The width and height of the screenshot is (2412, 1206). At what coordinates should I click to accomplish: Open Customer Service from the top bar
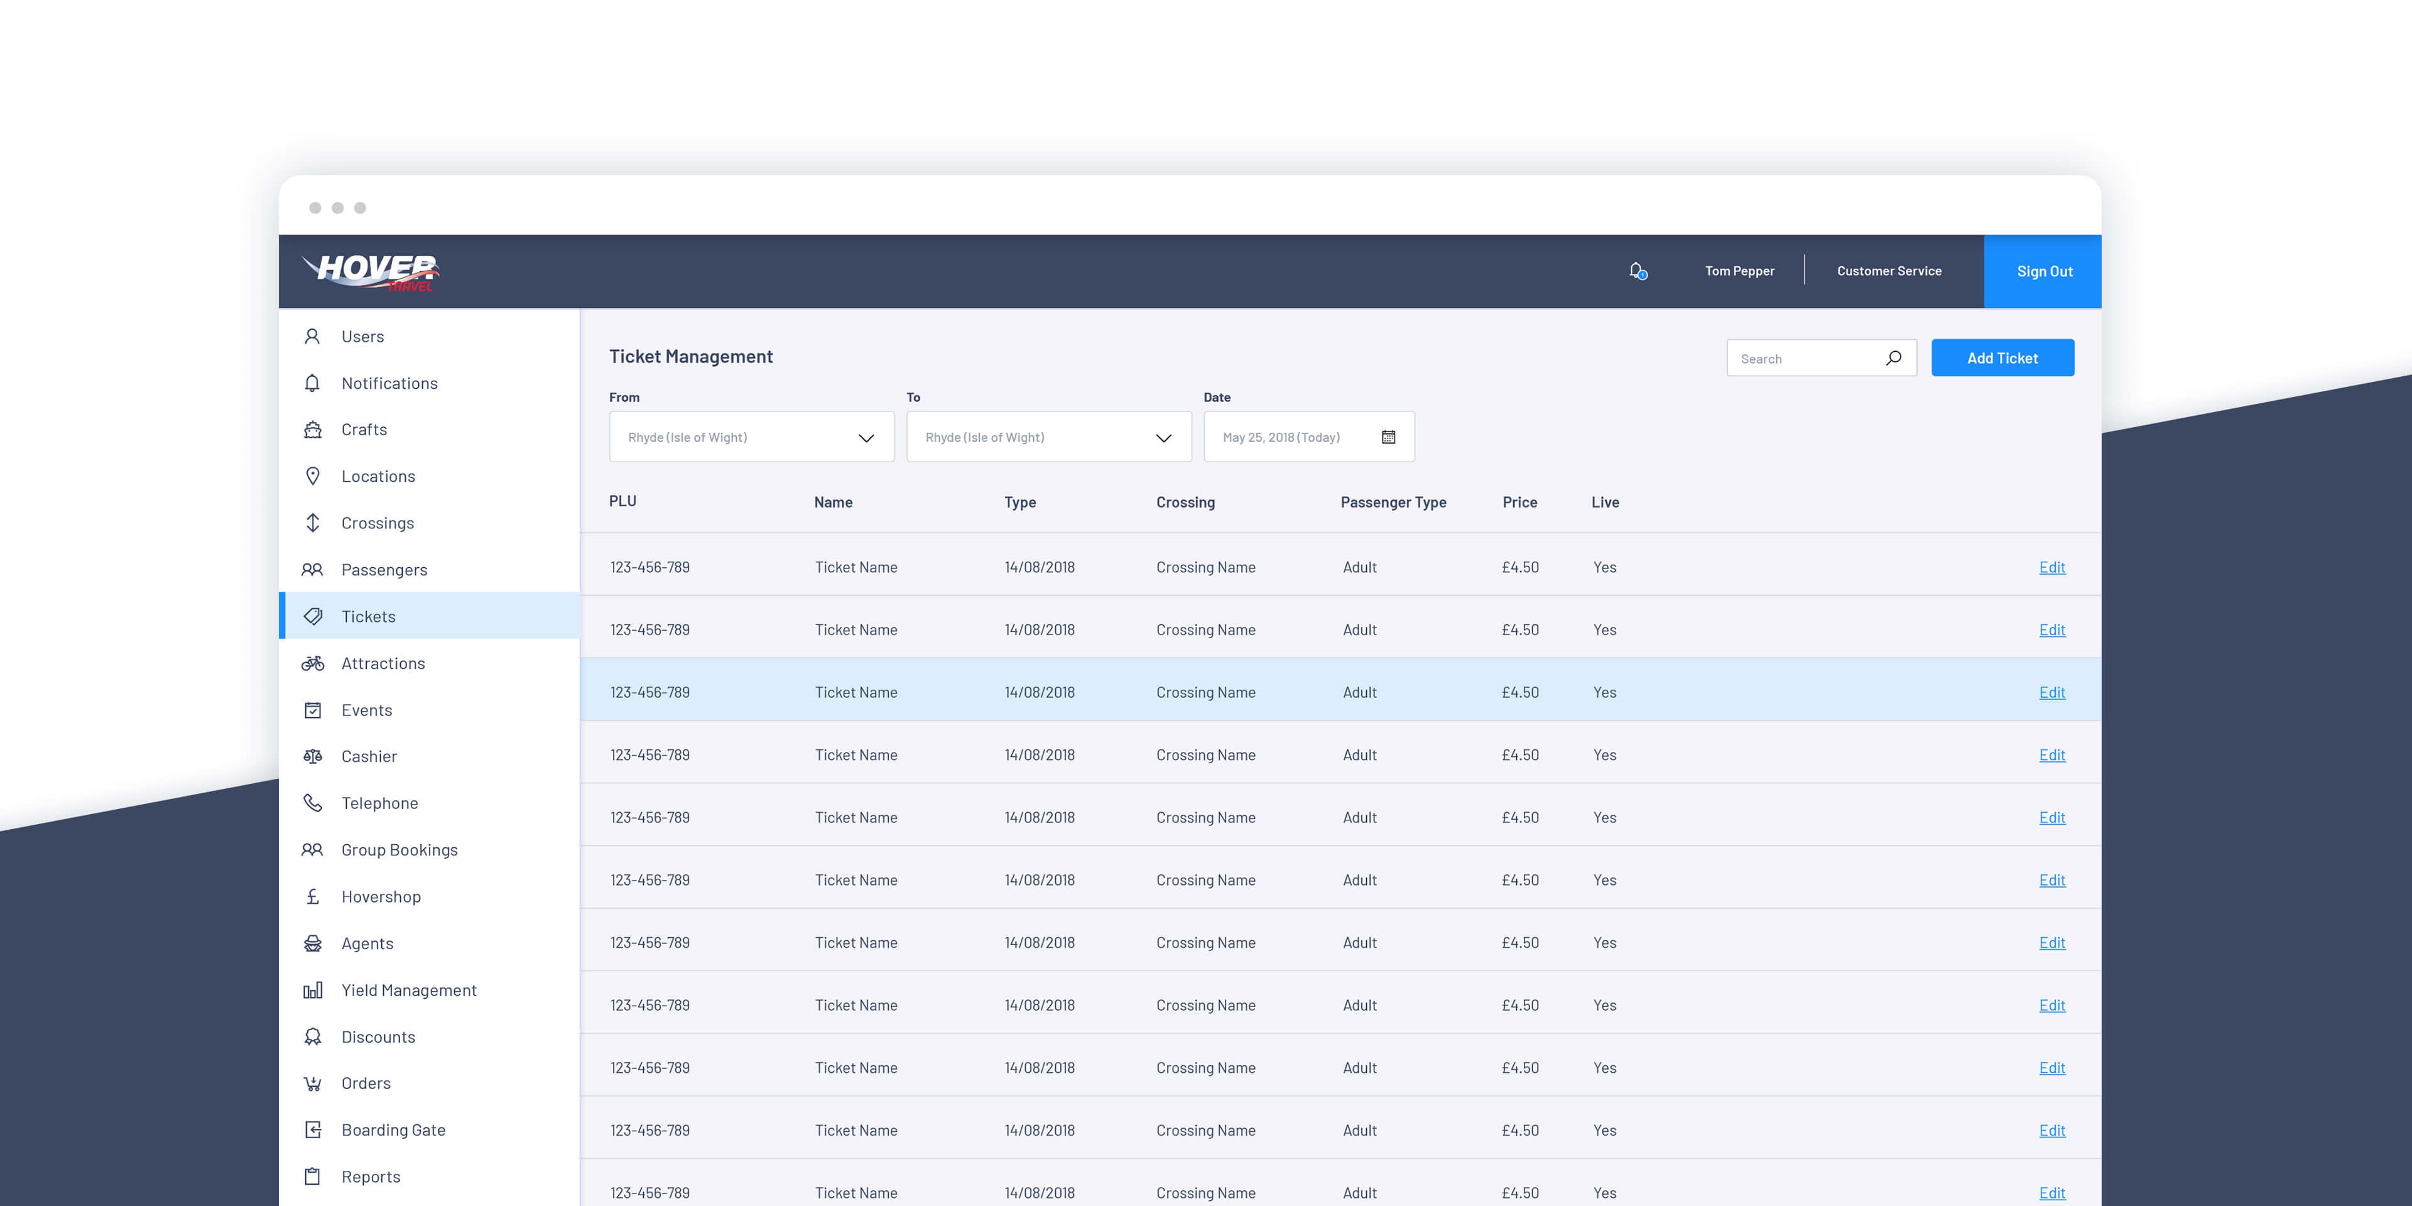click(x=1889, y=271)
